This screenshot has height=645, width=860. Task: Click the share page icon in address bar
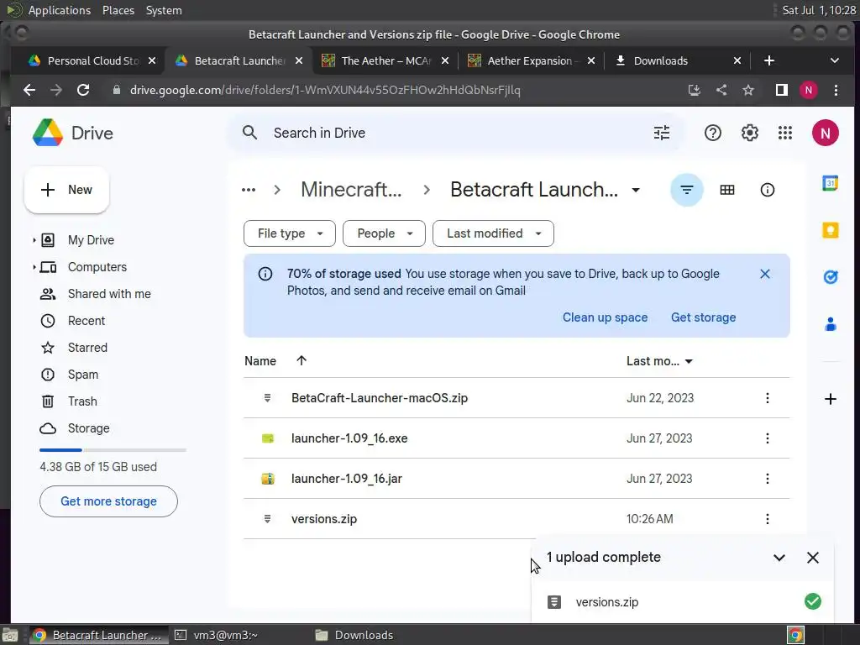coord(721,90)
